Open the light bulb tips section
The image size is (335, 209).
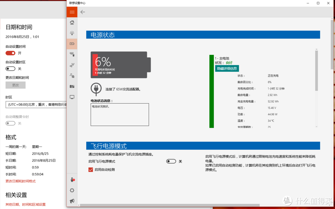coord(72,33)
